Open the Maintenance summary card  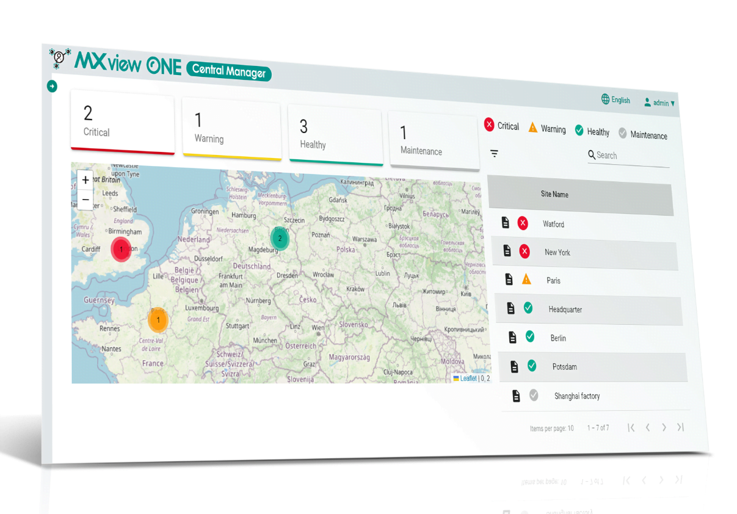pyautogui.click(x=434, y=142)
